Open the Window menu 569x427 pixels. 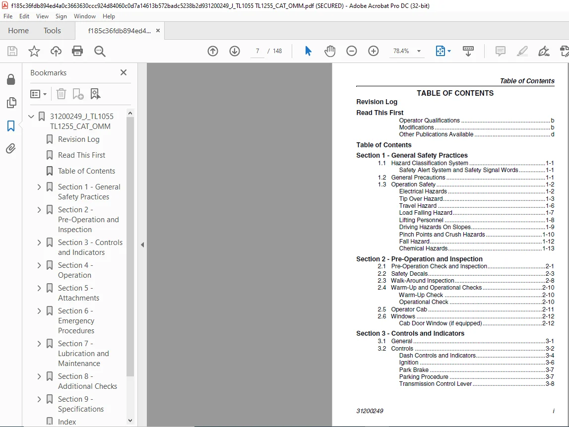click(84, 16)
